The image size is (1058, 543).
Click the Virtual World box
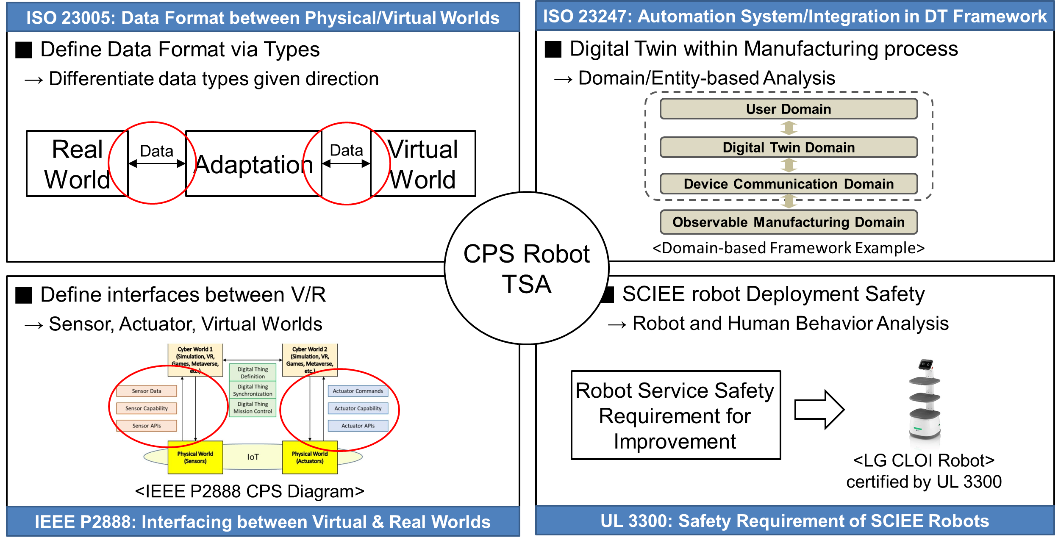[423, 164]
